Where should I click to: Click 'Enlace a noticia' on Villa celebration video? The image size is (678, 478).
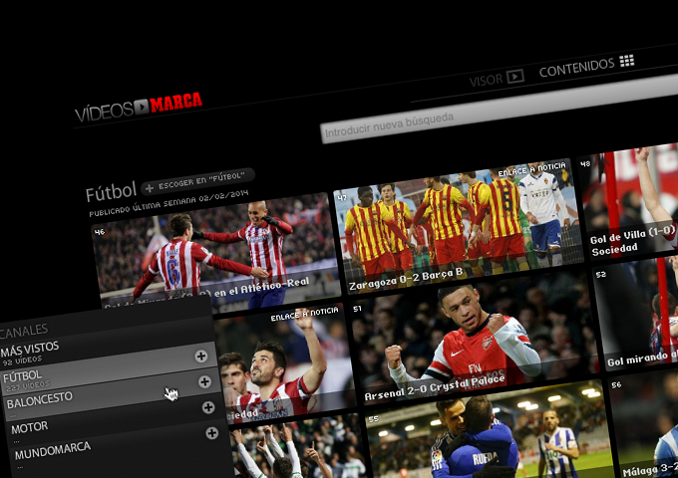[304, 315]
